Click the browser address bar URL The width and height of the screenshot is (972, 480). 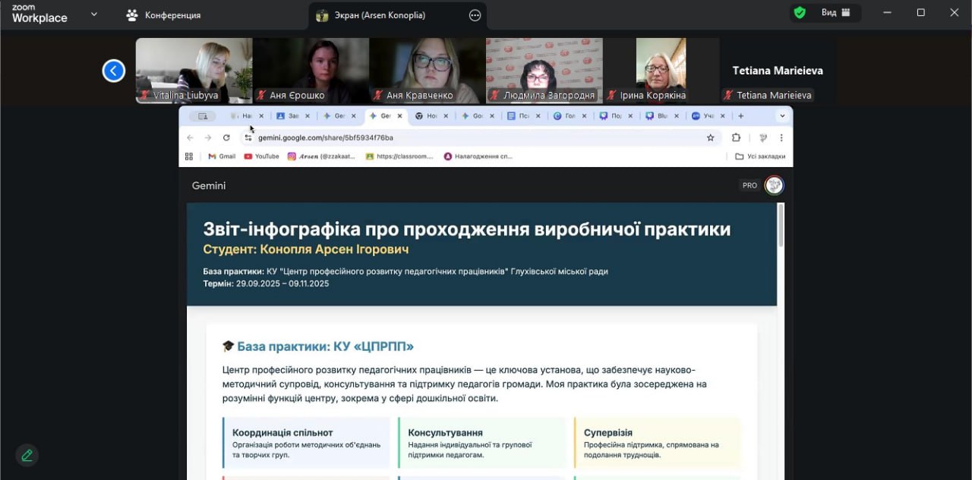point(326,137)
